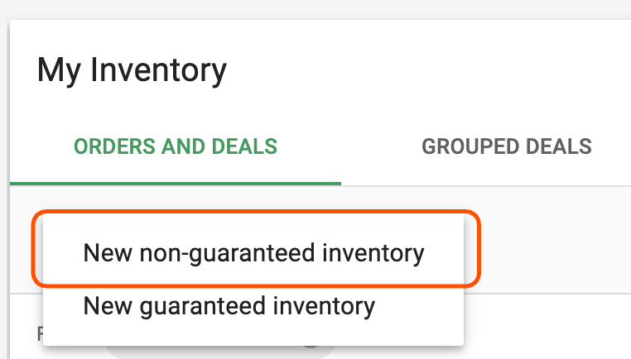Viewport: 631px width, 359px height.
Task: Select New non-guaranteed inventory menu option
Action: pos(253,252)
